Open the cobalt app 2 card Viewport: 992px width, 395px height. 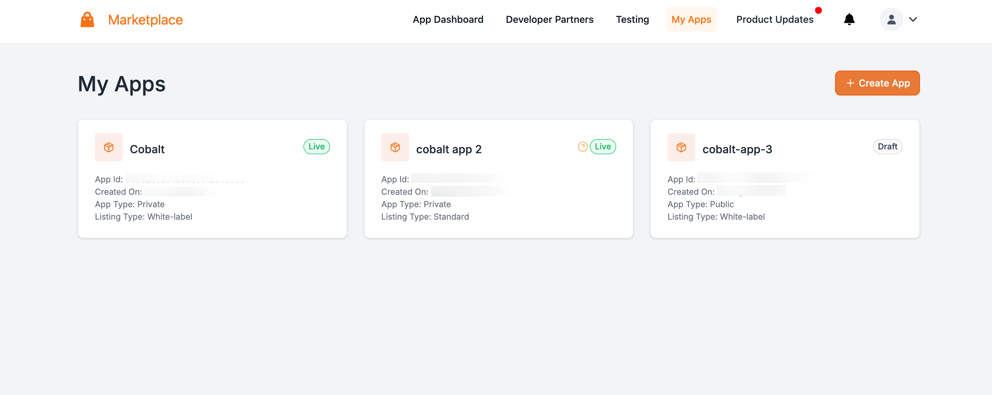(x=499, y=179)
